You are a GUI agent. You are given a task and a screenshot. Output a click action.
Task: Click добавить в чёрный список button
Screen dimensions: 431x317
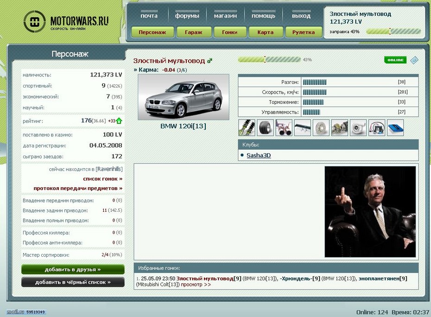point(73,282)
